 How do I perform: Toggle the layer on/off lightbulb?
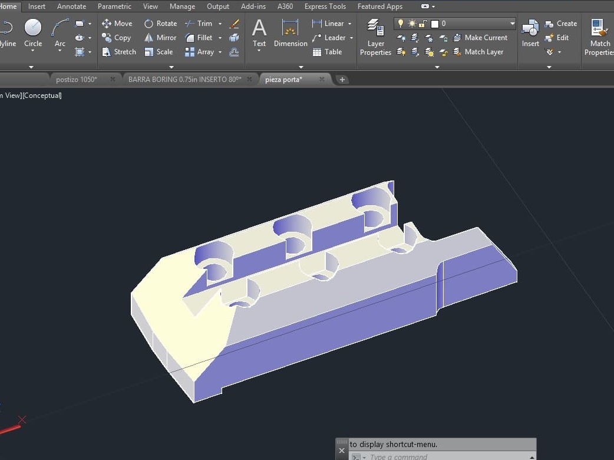coord(401,24)
